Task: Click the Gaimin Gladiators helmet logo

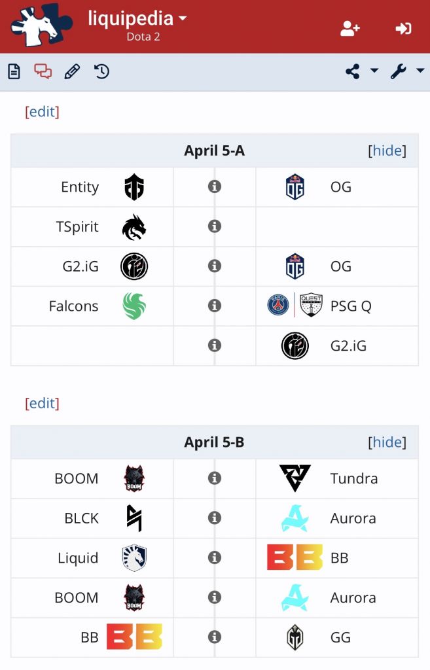Action: [295, 637]
